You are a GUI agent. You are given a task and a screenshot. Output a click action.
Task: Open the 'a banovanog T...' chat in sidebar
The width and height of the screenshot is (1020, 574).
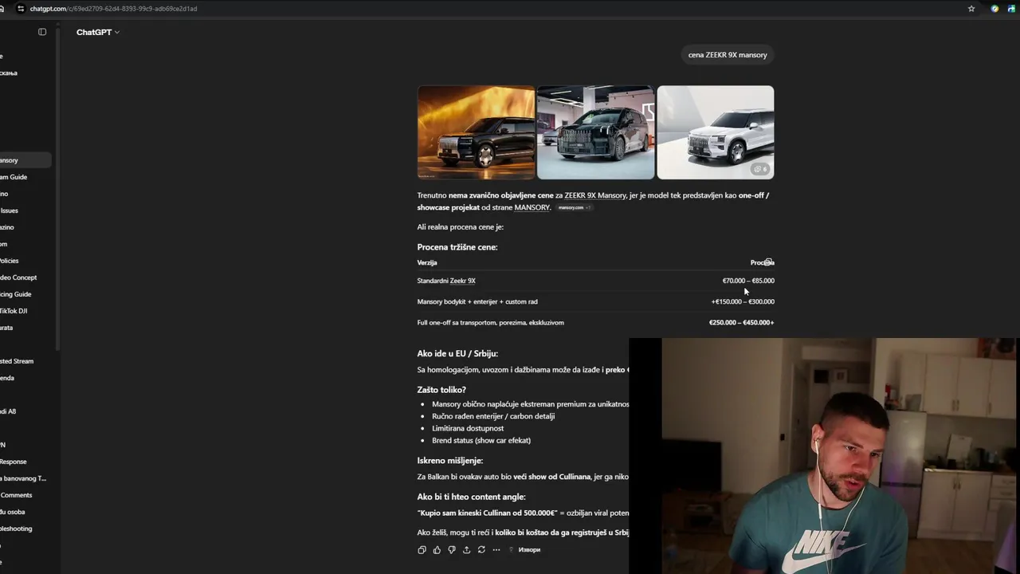(24, 478)
